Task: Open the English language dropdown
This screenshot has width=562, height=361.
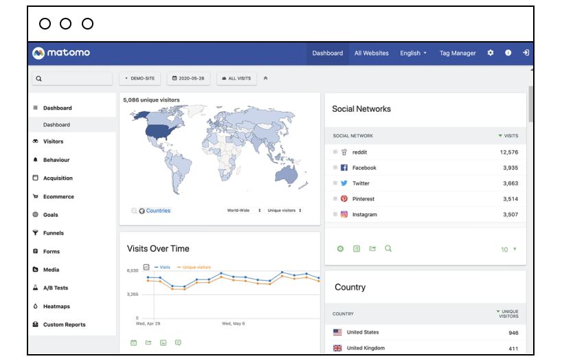Action: [x=414, y=53]
